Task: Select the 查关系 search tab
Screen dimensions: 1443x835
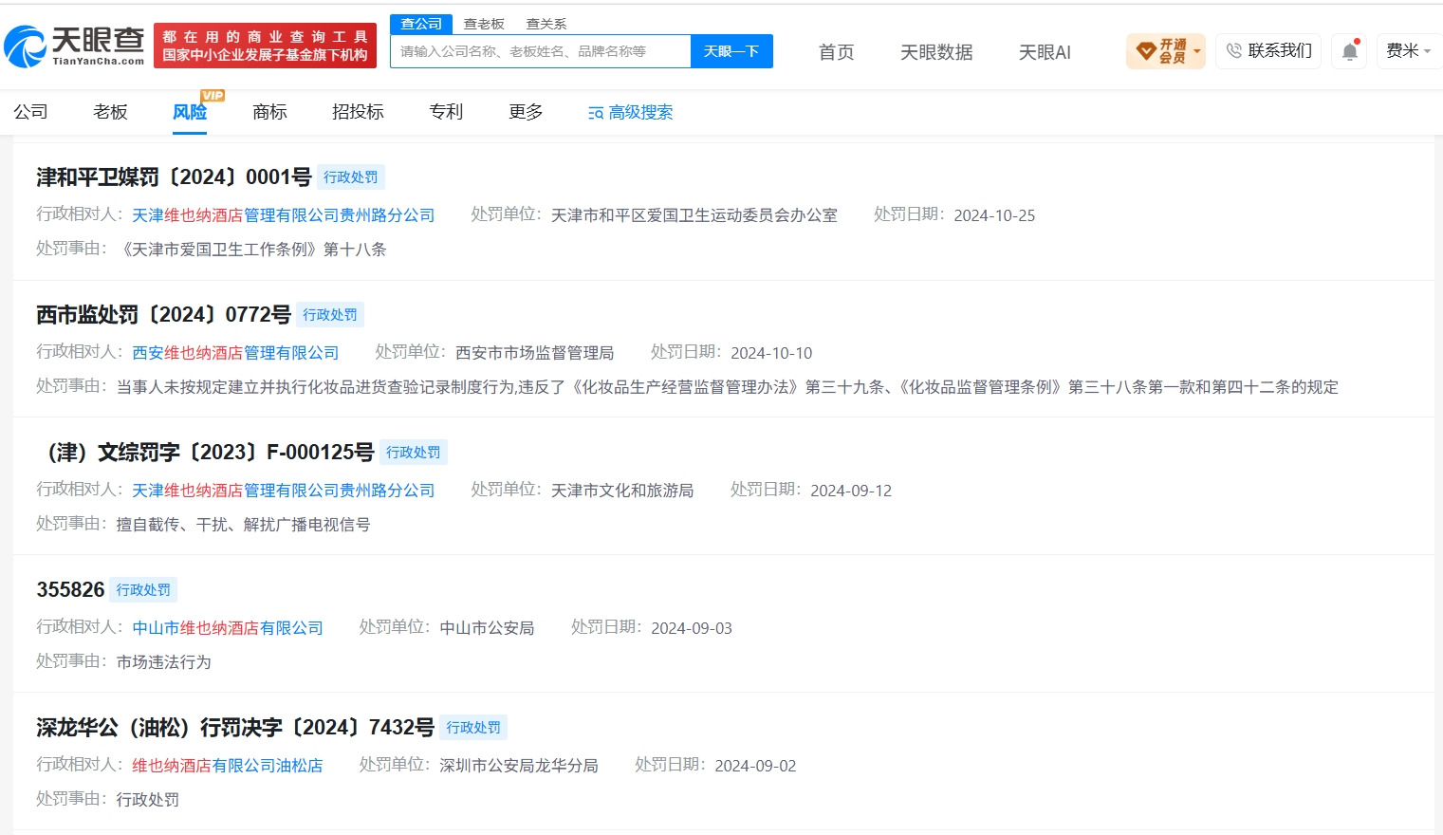Action: click(546, 24)
